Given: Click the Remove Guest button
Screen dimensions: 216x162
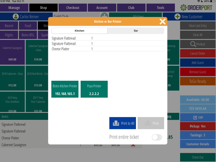Looking at the screenshot, I should click(x=198, y=72).
